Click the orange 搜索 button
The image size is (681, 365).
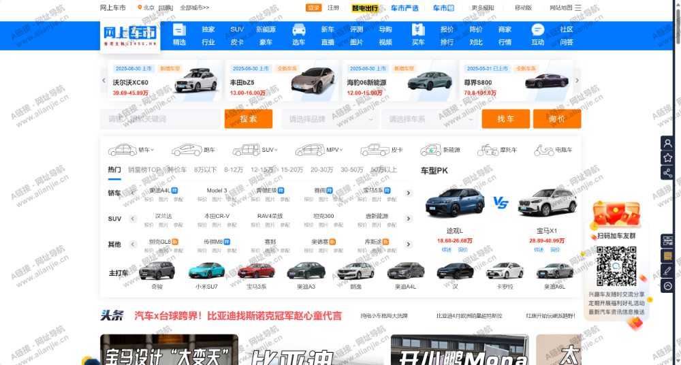(249, 119)
